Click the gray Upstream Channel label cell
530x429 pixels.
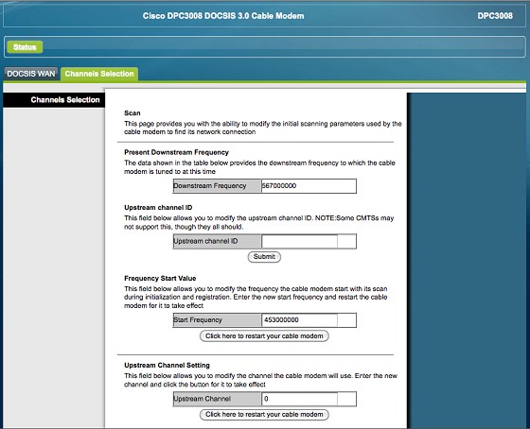tap(217, 399)
